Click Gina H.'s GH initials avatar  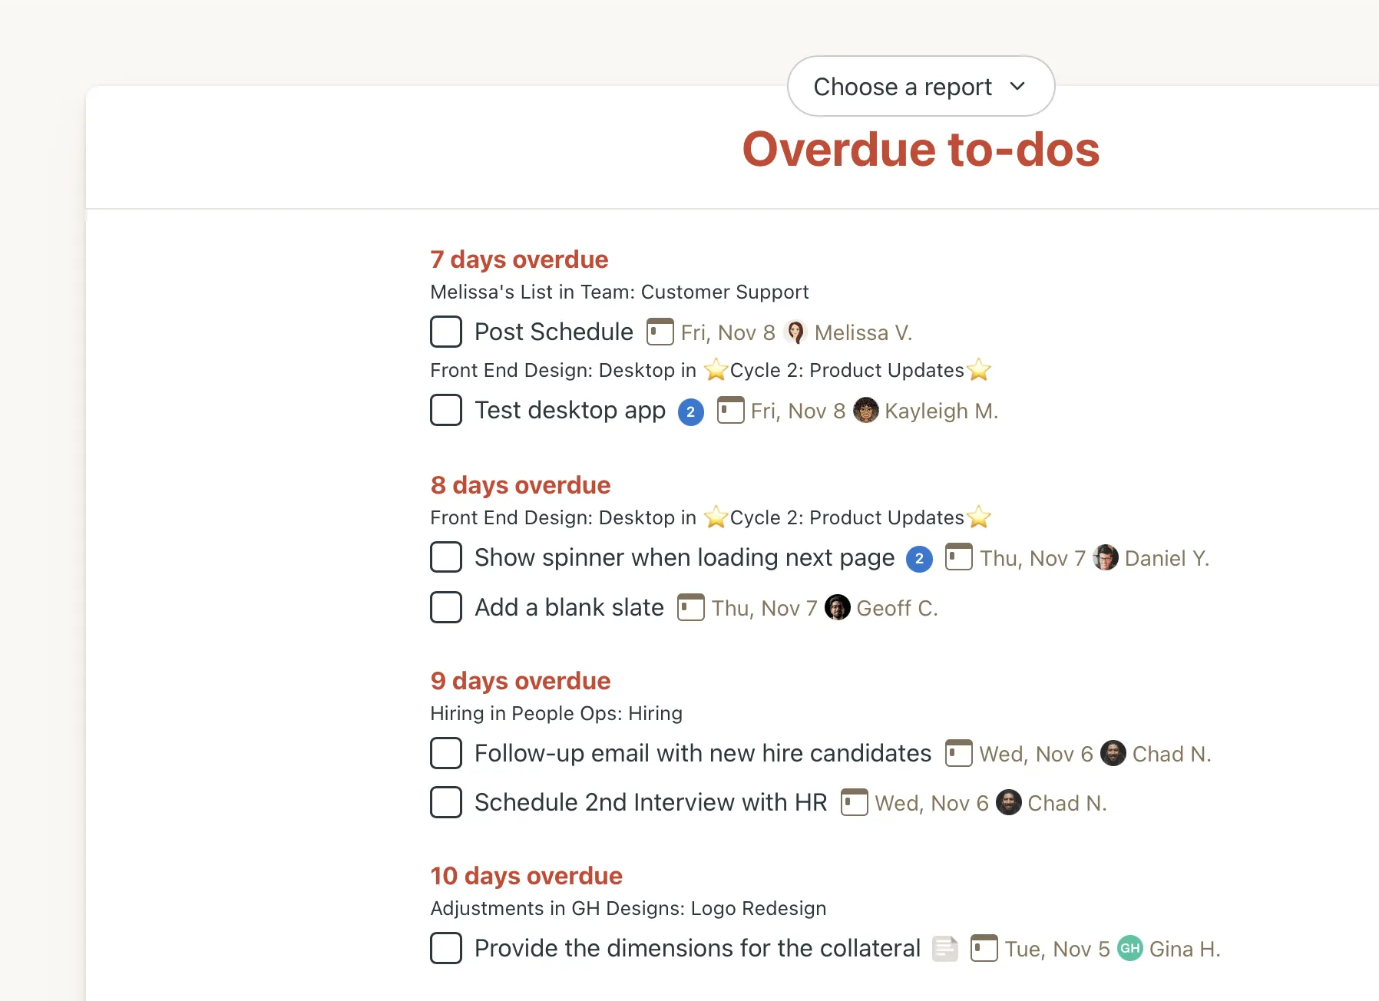pos(1129,948)
